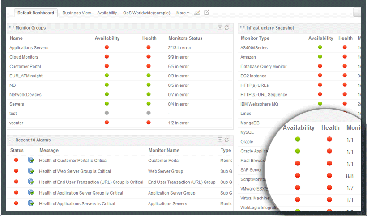Click the EC2 Instance availability red icon
Screen dimensions: 367x216
pyautogui.click(x=320, y=75)
